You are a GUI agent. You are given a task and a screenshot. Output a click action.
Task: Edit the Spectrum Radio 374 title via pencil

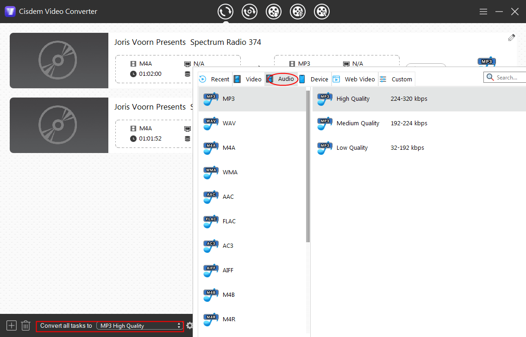pyautogui.click(x=511, y=37)
